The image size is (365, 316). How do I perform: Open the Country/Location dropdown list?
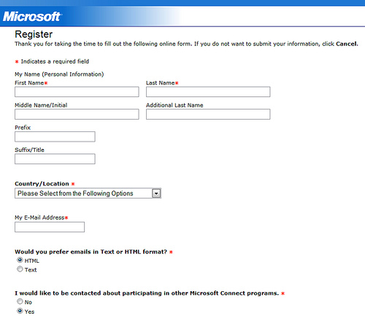(x=88, y=193)
